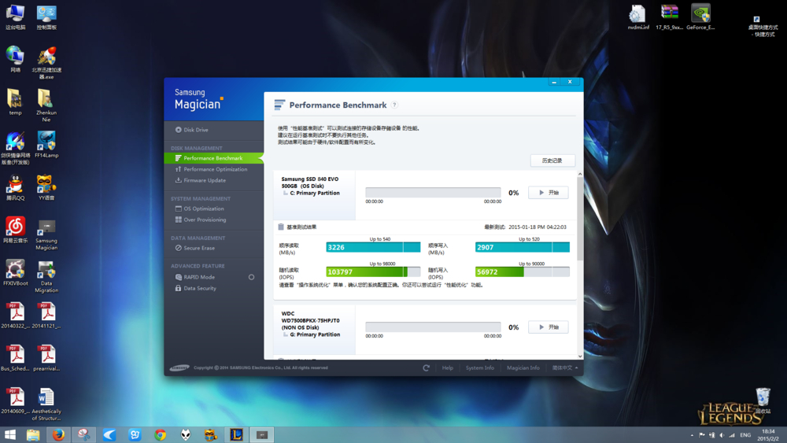Screen dimensions: 787x443
Task: Close the Samsung Magician window
Action: [x=570, y=82]
